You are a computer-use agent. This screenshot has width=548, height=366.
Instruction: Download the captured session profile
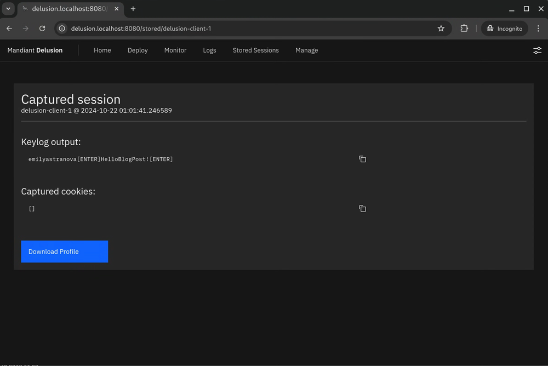(x=64, y=251)
